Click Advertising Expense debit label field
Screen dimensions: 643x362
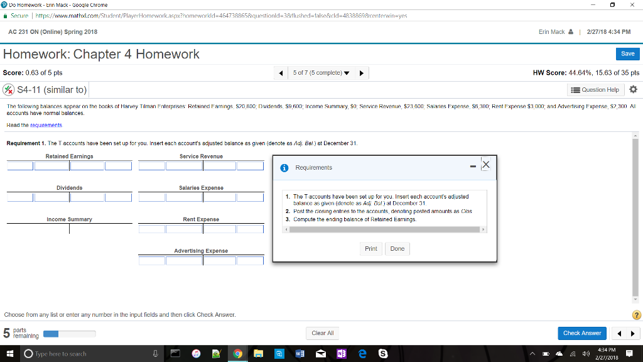152,261
